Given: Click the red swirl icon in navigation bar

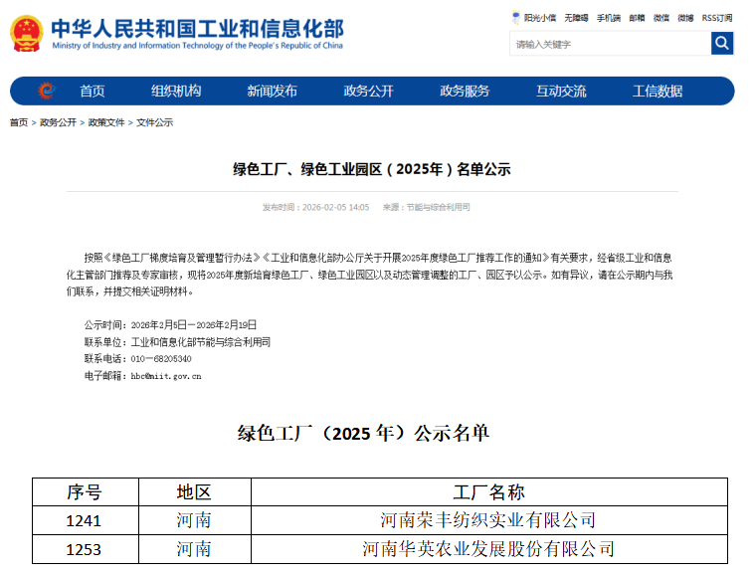Looking at the screenshot, I should (45, 91).
